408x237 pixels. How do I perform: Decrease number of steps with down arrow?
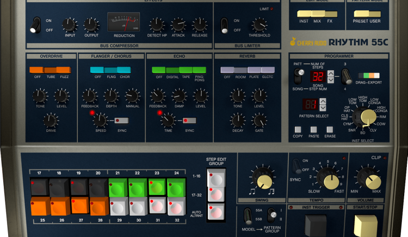(330, 80)
